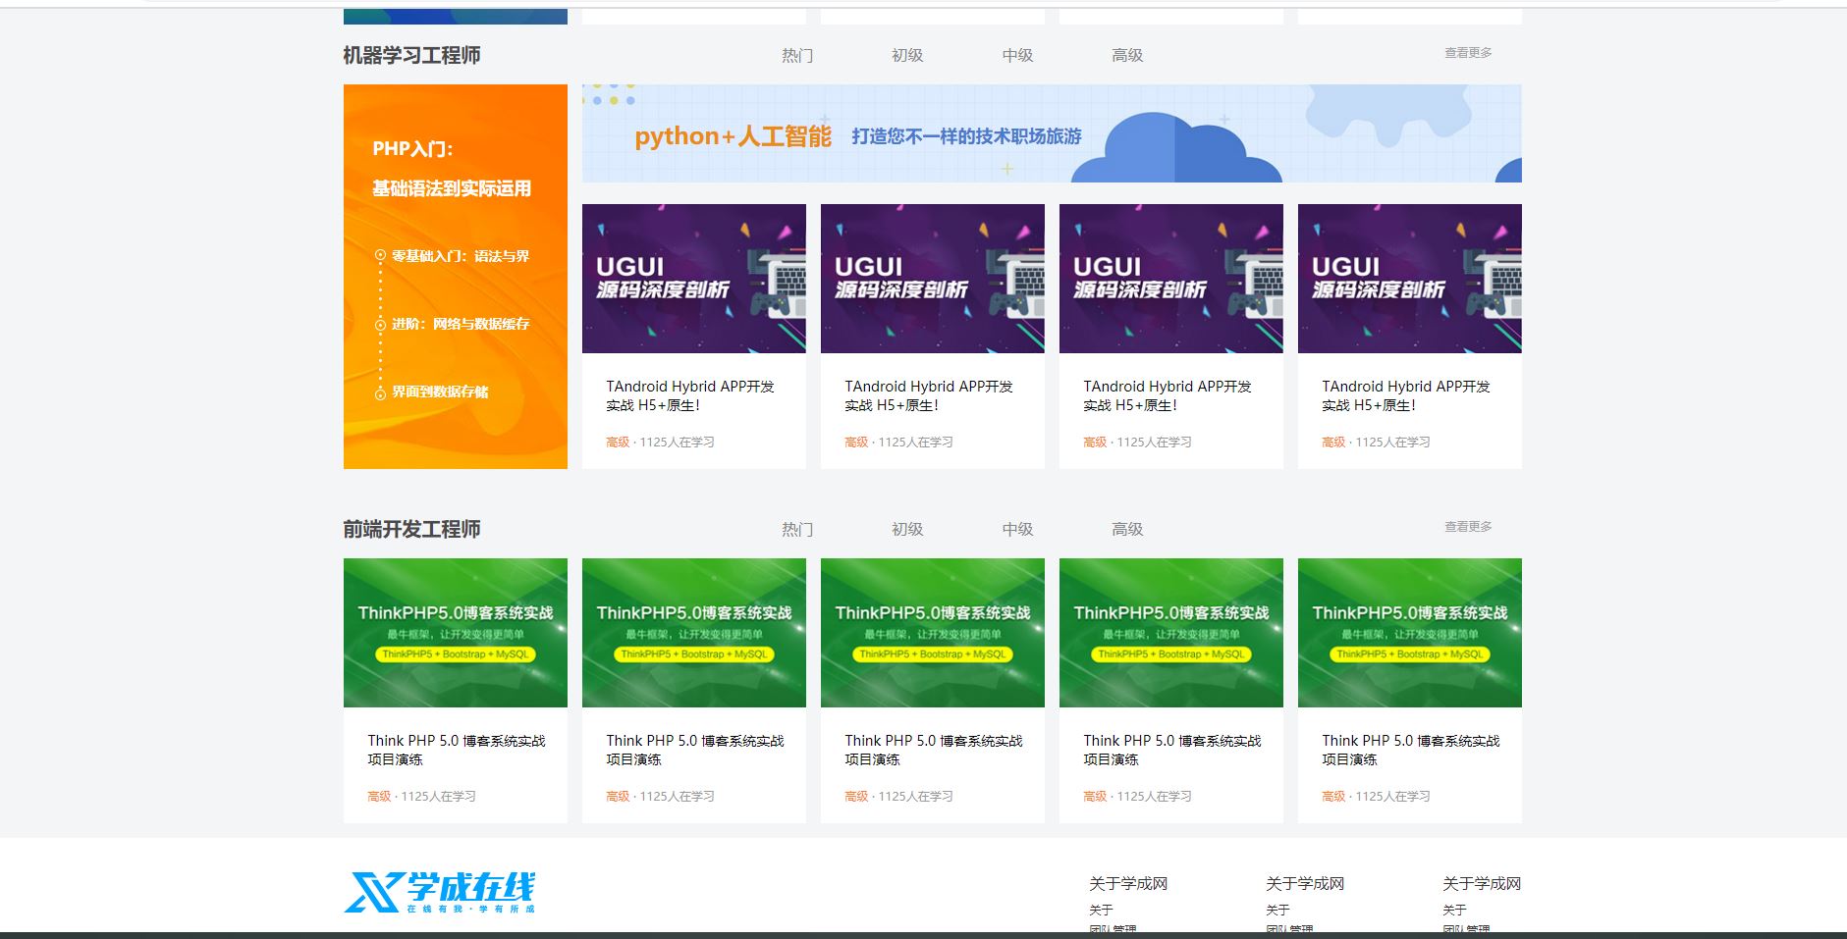Open 查看更多 for the 机器学习工程师 section
Image resolution: width=1847 pixels, height=939 pixels.
pos(1467,53)
